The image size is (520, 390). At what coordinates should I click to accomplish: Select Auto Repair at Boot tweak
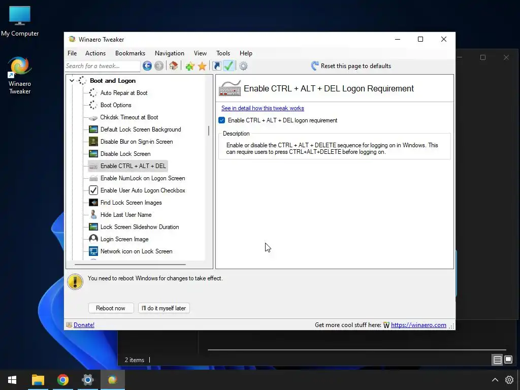tap(124, 93)
